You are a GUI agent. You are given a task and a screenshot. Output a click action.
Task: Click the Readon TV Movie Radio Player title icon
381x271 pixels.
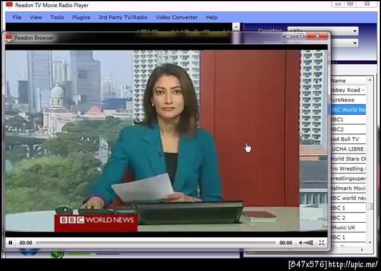(x=10, y=5)
